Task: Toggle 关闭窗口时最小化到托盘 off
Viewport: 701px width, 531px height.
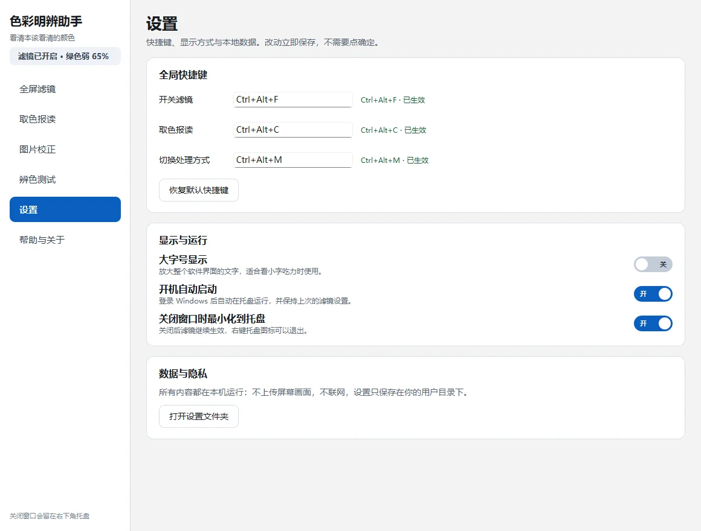Action: pos(653,323)
